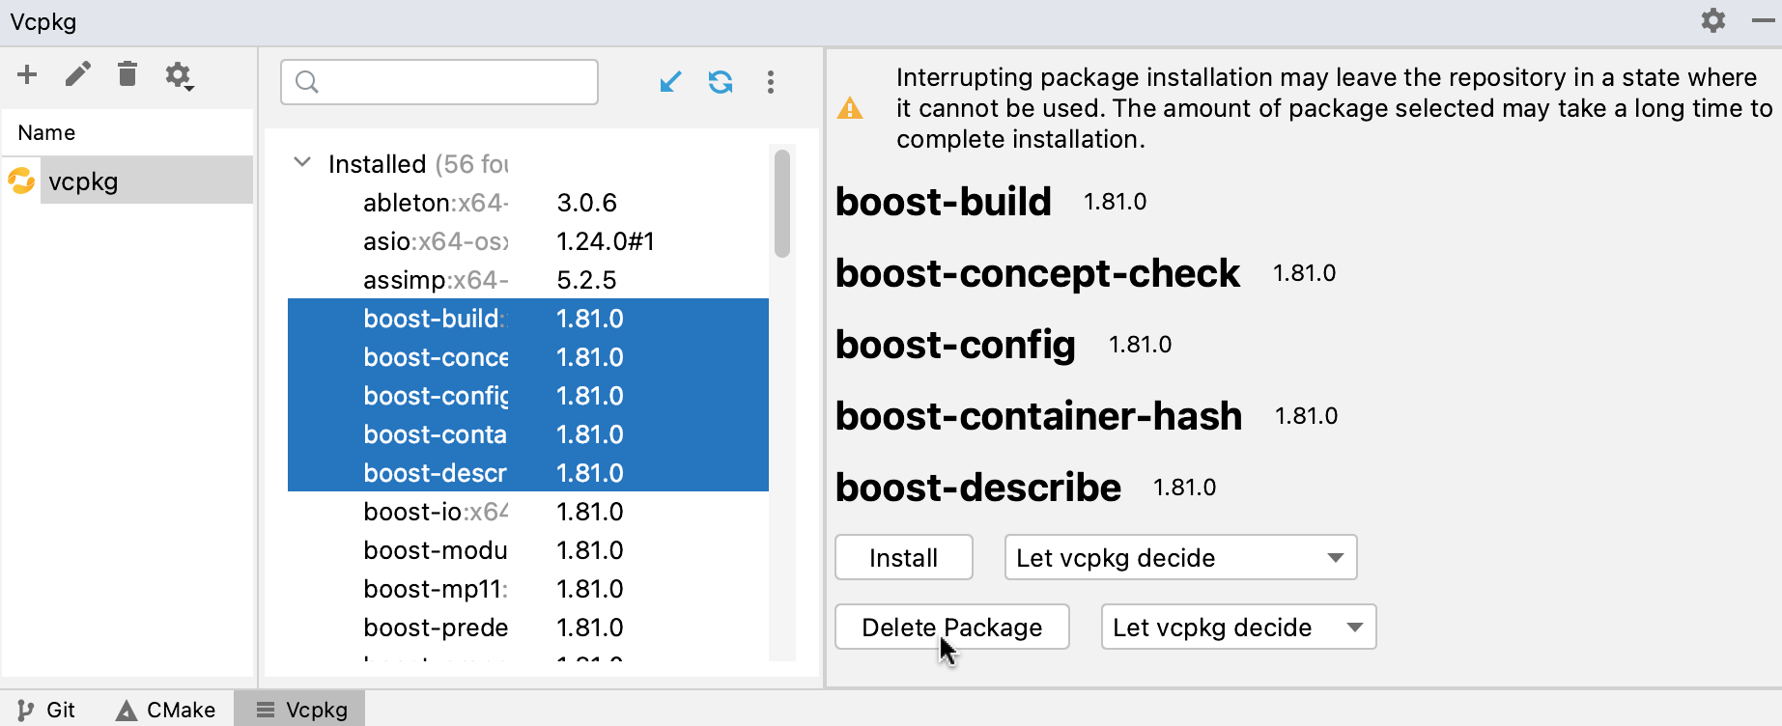
Task: Select the boost-build package row
Action: pos(528,319)
